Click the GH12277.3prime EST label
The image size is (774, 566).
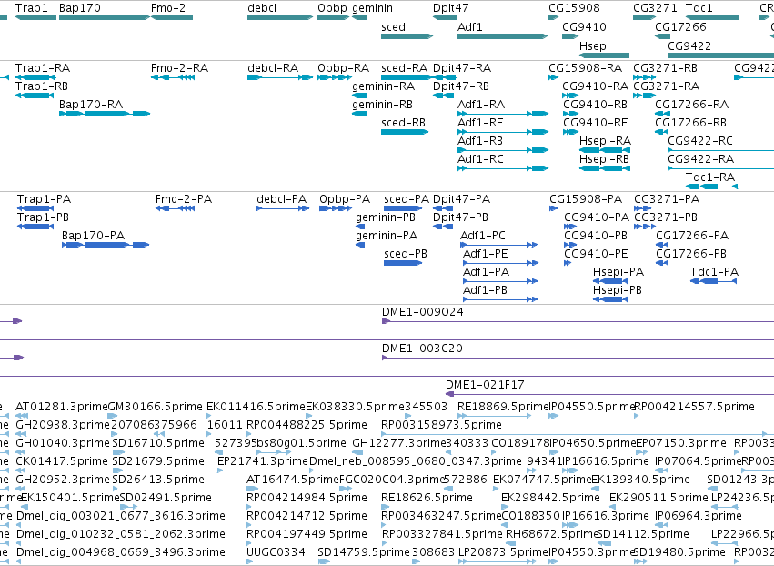pos(399,443)
